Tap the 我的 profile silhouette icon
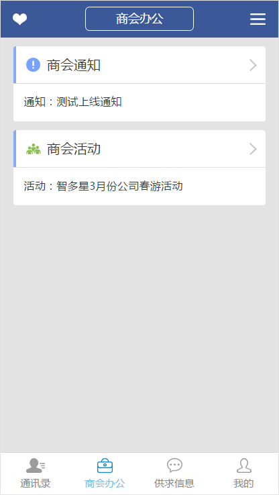This screenshot has width=279, height=495. (244, 465)
